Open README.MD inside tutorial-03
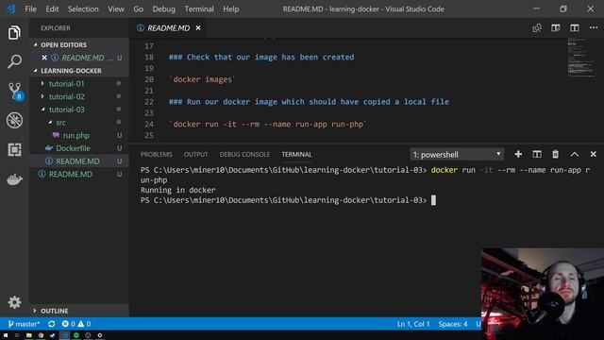The height and width of the screenshot is (340, 604). (77, 161)
